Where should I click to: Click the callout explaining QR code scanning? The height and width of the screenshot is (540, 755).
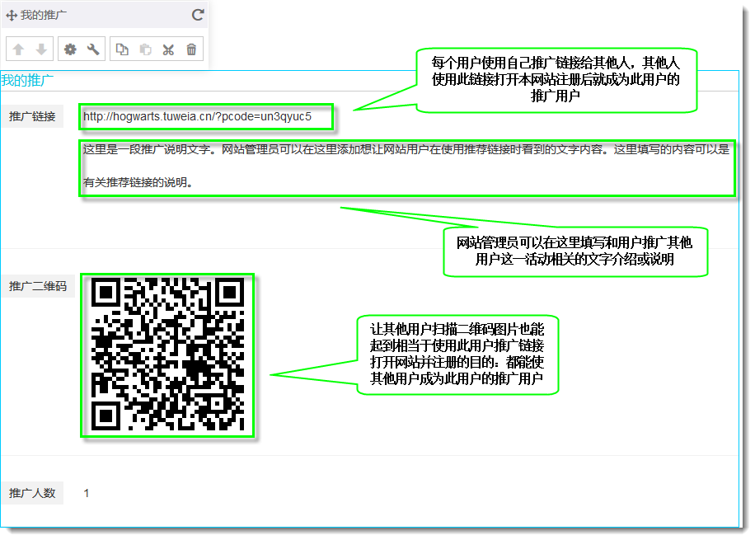tap(457, 354)
